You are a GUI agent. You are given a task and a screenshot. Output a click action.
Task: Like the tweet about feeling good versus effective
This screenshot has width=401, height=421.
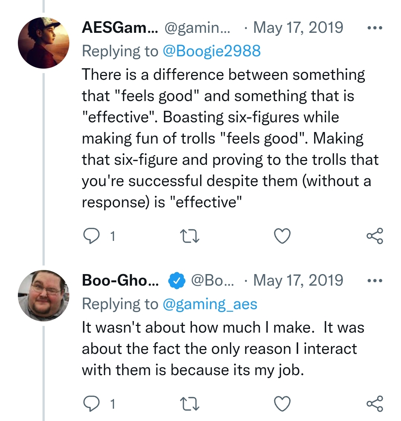[x=282, y=236]
